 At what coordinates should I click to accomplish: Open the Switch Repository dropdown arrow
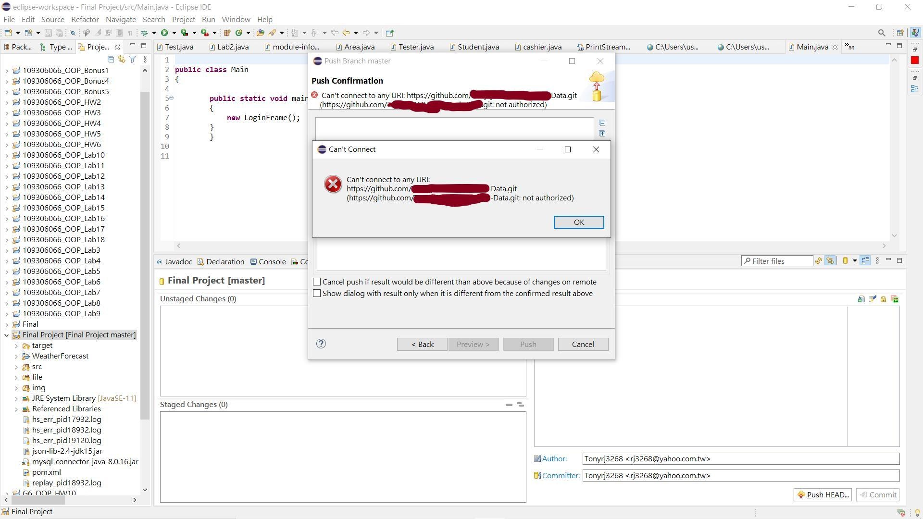855,261
